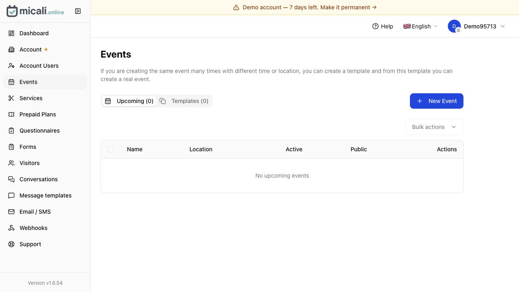Click the 'No upcoming events' message
This screenshot has width=519, height=292.
pos(282,176)
